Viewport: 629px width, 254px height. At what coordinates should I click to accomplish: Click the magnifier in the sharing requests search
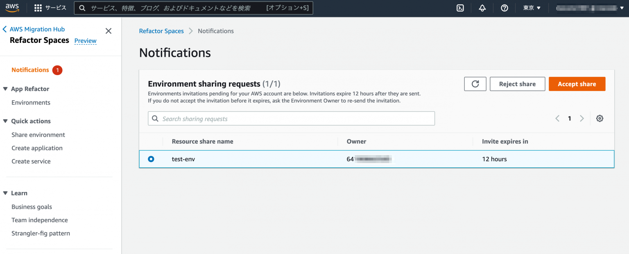click(x=155, y=118)
